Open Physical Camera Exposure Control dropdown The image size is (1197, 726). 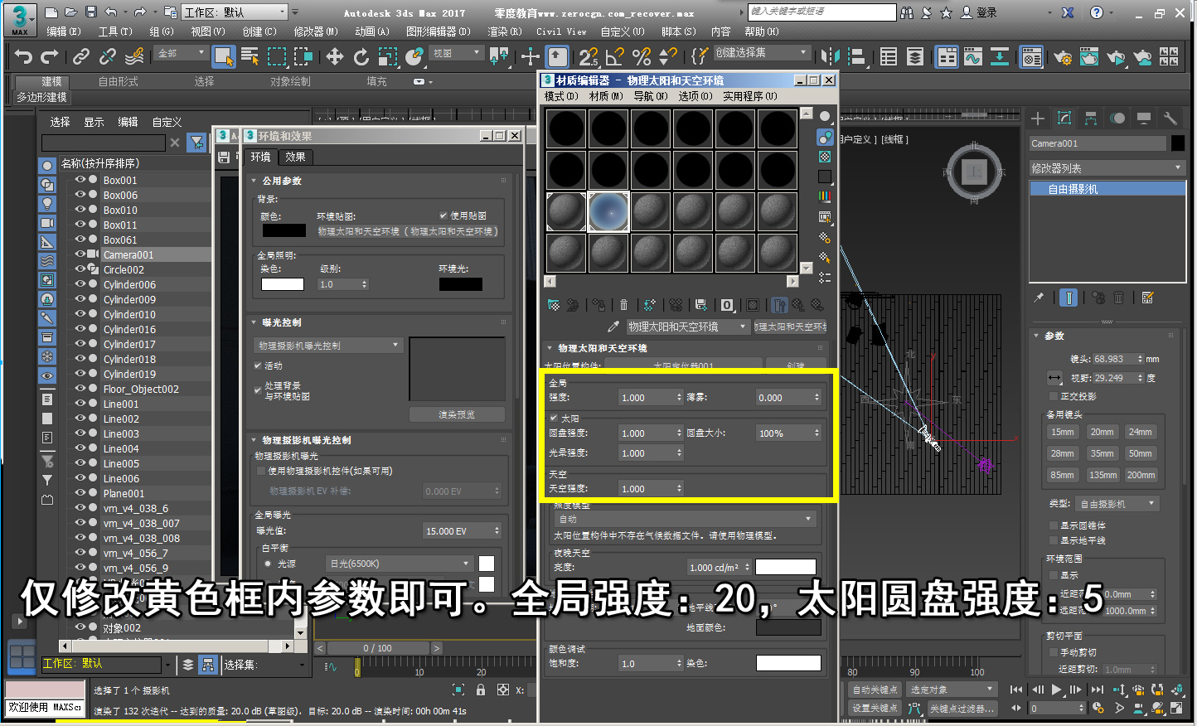tap(328, 345)
